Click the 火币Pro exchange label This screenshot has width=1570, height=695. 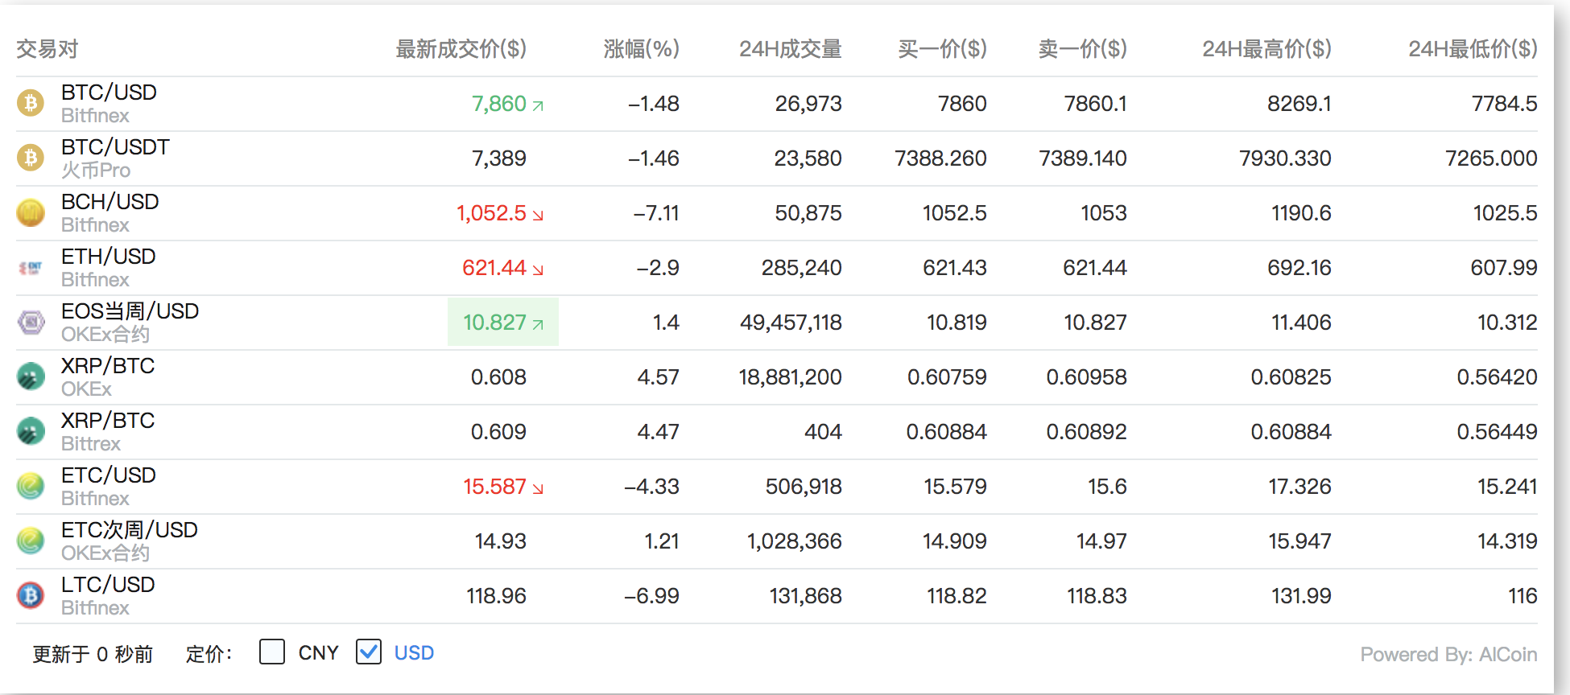(x=96, y=171)
